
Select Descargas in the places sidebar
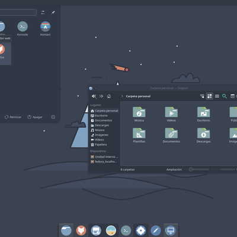[x=104, y=125]
